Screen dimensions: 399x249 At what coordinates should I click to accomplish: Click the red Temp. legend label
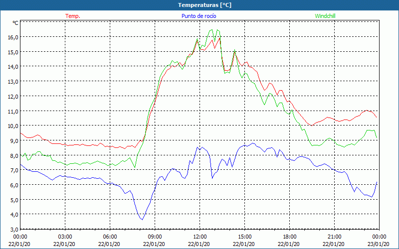73,16
